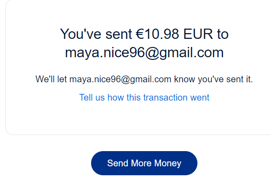Image resolution: width=271 pixels, height=190 pixels.
Task: Click the word "More" on the blue button
Action: pos(141,163)
